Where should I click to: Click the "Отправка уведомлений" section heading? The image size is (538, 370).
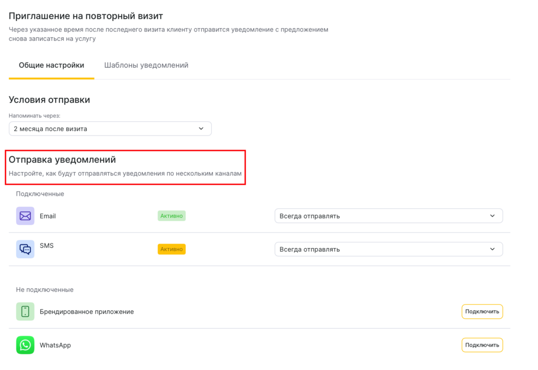[x=62, y=160]
